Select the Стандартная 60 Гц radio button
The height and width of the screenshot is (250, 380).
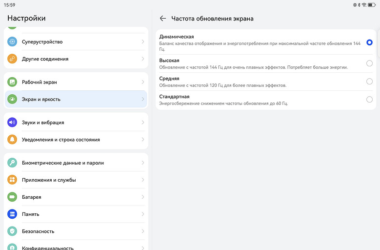[x=369, y=100]
